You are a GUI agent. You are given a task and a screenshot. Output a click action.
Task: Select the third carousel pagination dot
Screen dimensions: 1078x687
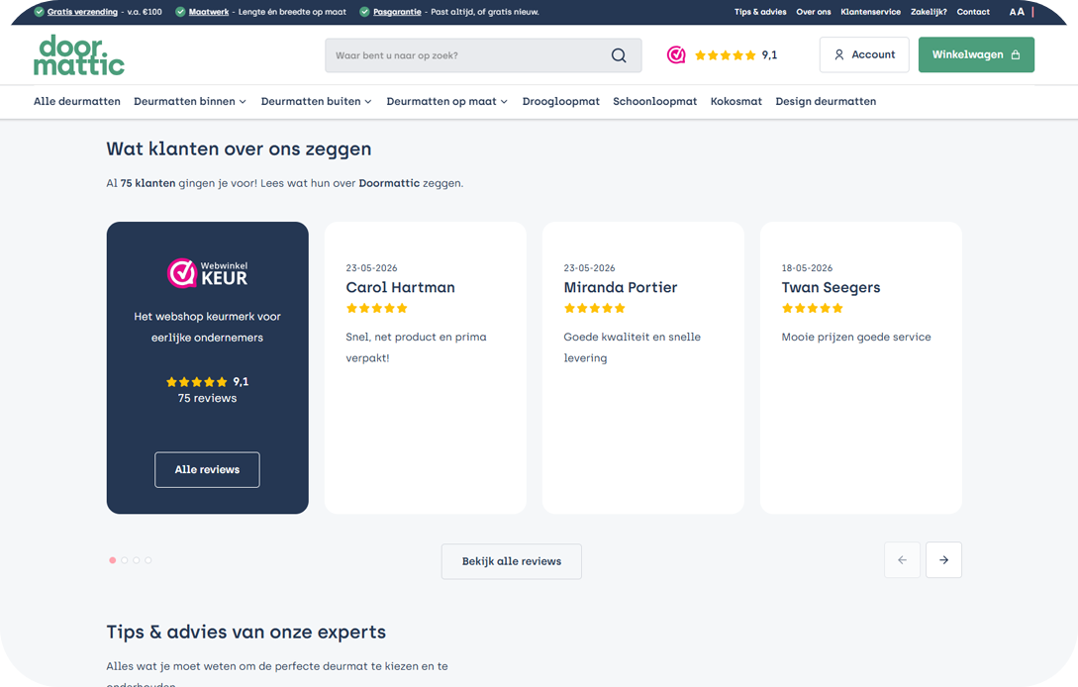coord(137,560)
